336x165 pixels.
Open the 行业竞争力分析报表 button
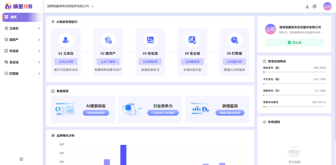click(163, 113)
